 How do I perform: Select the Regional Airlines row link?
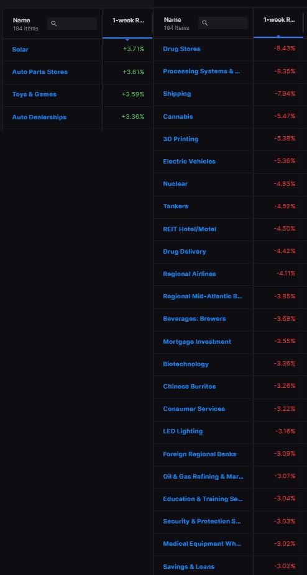190,274
